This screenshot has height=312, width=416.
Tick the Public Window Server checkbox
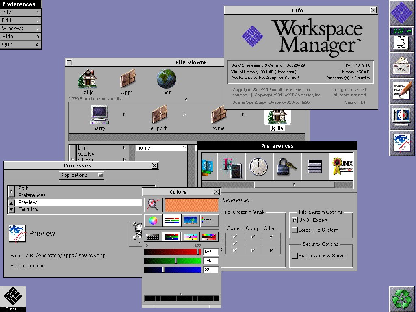[x=295, y=256]
